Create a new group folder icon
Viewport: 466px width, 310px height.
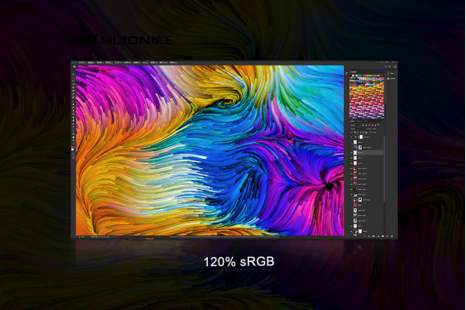click(x=383, y=236)
